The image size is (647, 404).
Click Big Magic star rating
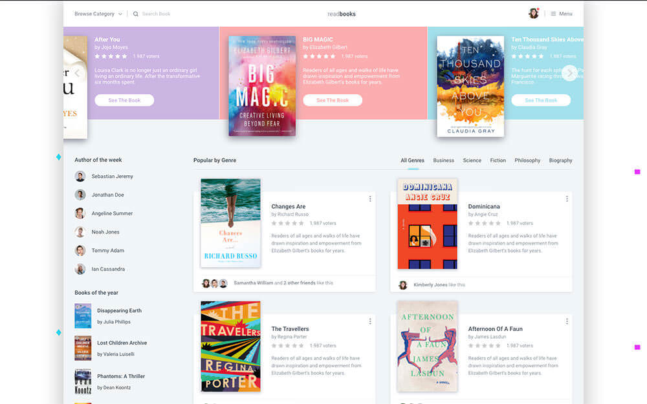[x=319, y=56]
